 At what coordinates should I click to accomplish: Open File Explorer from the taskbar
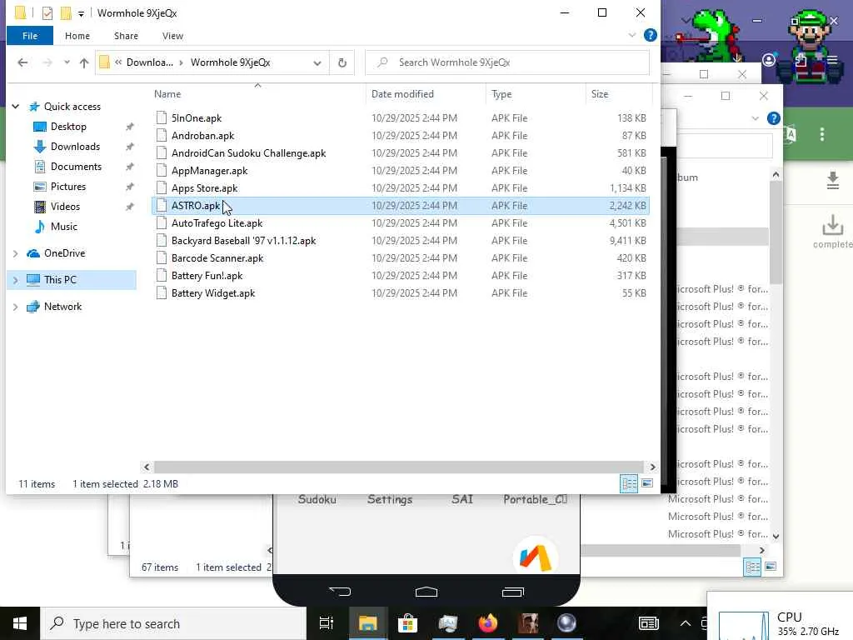(x=367, y=623)
